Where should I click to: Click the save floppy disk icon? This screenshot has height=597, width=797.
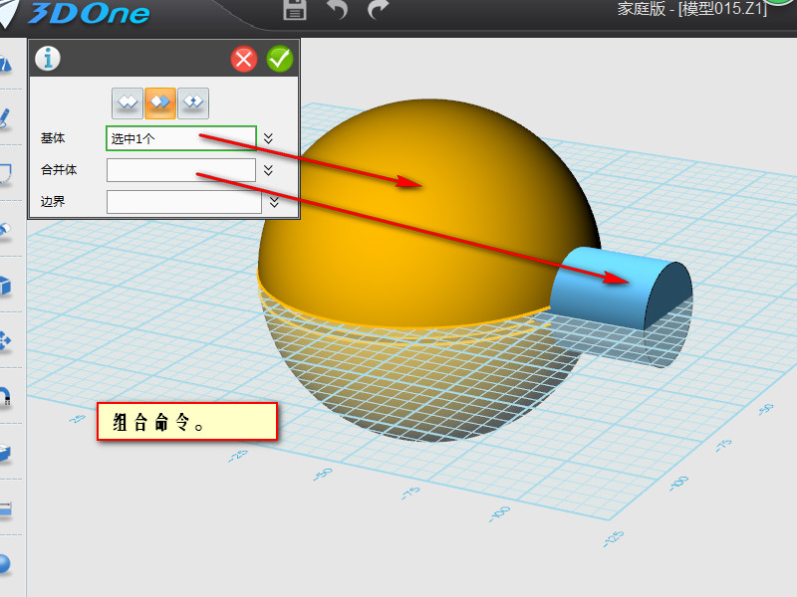point(295,10)
